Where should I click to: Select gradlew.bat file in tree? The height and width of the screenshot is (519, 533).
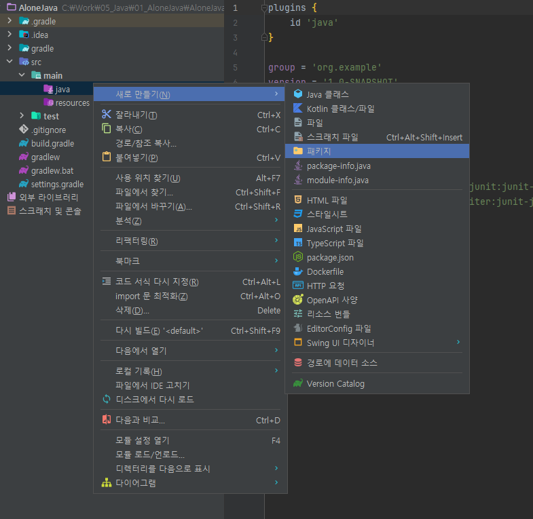(46, 170)
